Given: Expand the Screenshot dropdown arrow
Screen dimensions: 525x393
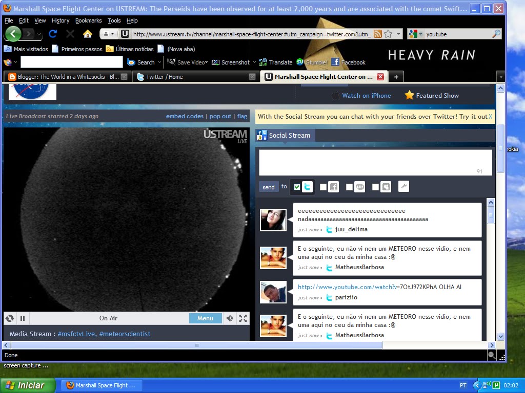Looking at the screenshot, I should 254,62.
